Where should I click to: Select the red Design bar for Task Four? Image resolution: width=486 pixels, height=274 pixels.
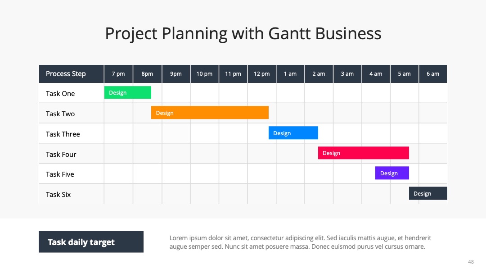click(363, 153)
